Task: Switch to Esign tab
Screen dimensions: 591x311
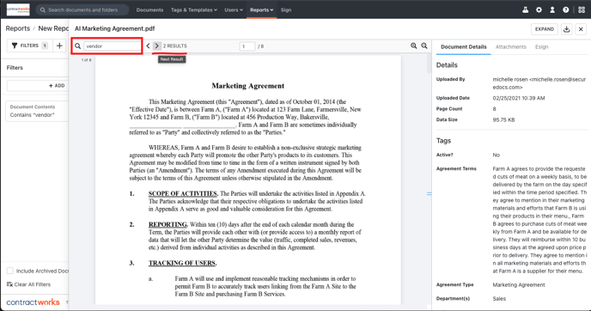Action: coord(542,46)
